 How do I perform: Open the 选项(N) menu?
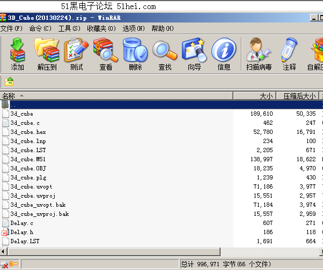134,28
